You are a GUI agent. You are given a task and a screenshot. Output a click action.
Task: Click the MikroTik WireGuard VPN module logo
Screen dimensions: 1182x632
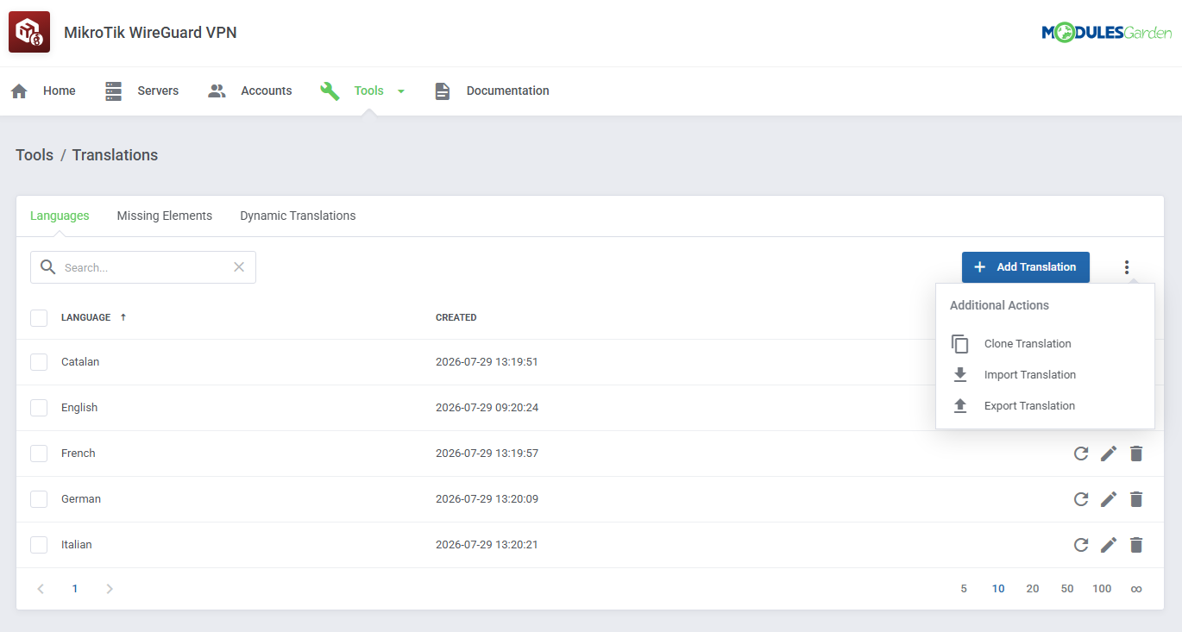point(29,33)
